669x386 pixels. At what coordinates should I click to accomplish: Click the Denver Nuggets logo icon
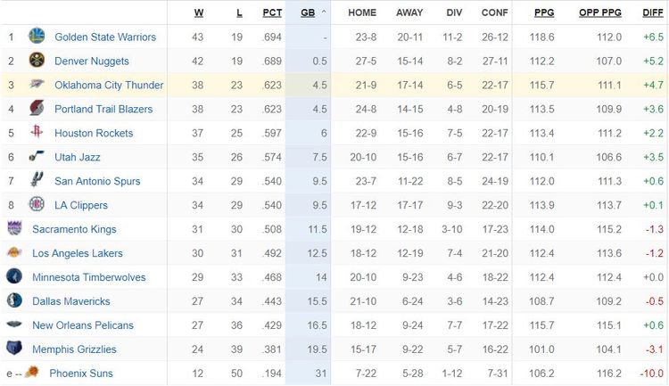pos(37,61)
